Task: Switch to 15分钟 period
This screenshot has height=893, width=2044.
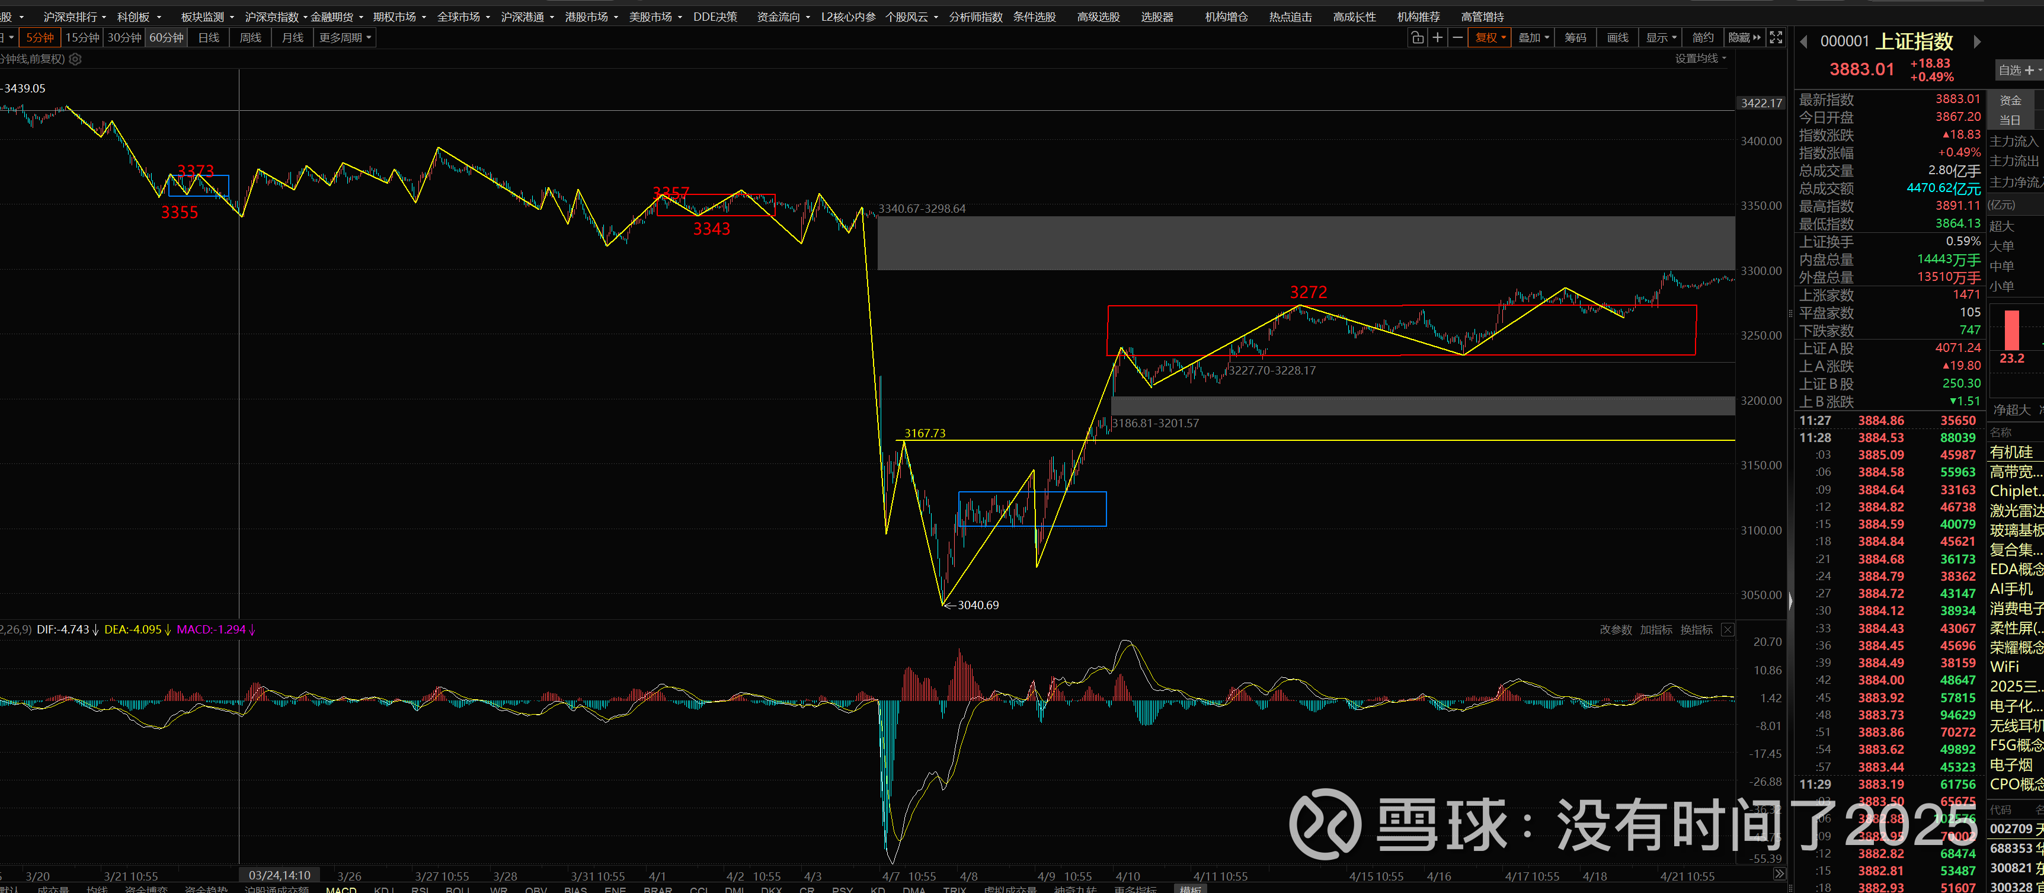Action: [82, 37]
